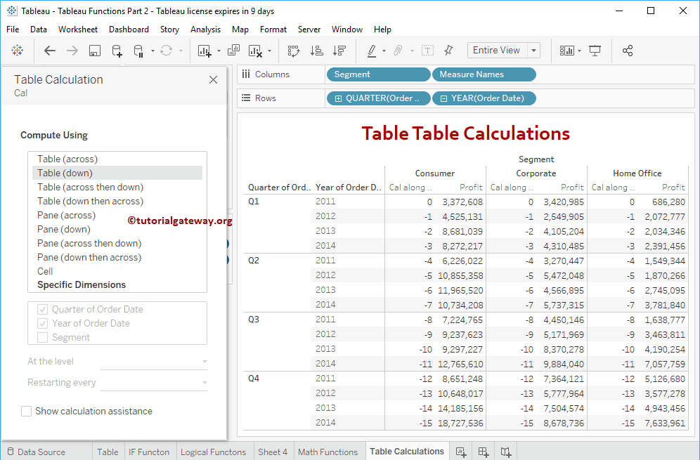700x460 pixels.
Task: Switch to the Math Functions sheet tab
Action: [328, 452]
